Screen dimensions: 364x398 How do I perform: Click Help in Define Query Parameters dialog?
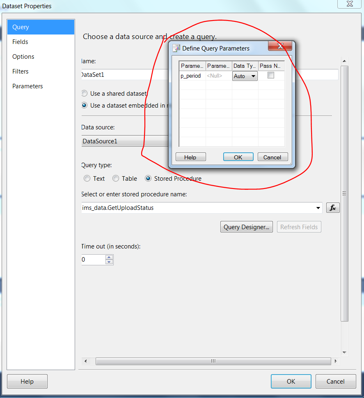point(190,157)
